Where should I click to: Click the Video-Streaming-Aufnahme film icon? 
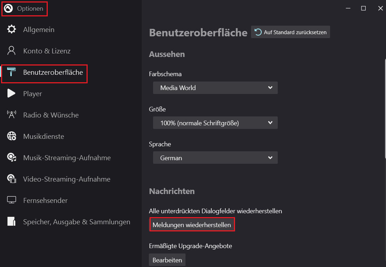[11, 179]
